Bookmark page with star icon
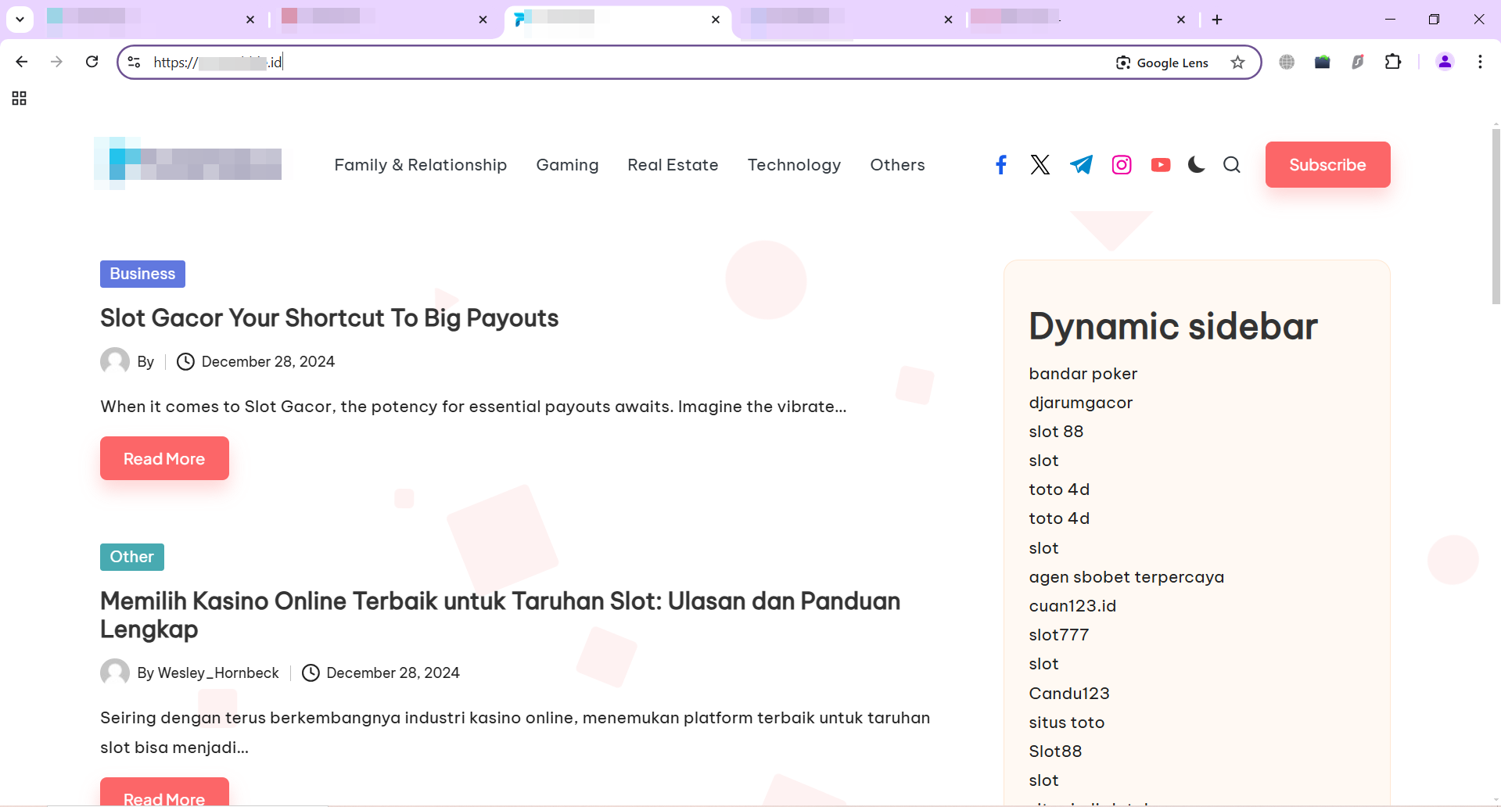 click(1237, 63)
